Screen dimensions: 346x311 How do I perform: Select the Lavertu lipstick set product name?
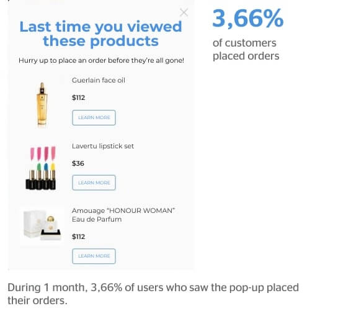[103, 146]
